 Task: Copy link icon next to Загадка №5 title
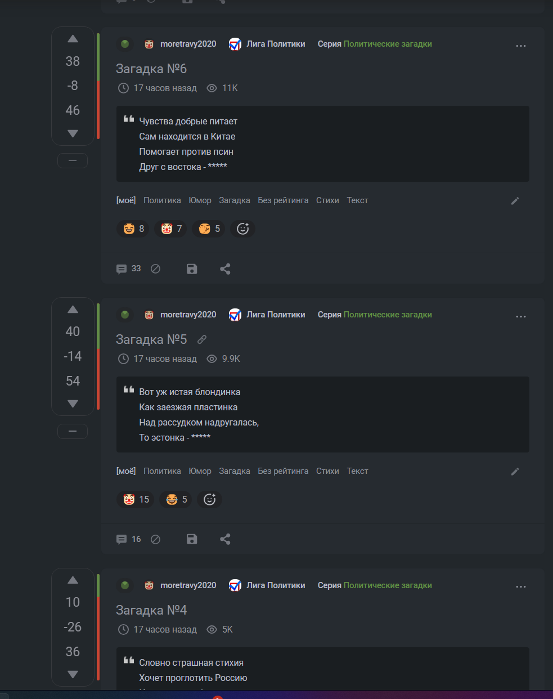click(202, 339)
